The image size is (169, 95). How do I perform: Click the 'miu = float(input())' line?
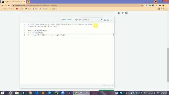click(x=37, y=31)
